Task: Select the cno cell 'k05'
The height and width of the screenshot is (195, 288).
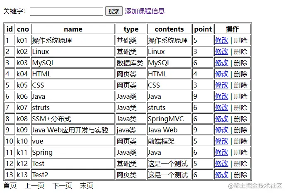Action: click(23, 85)
